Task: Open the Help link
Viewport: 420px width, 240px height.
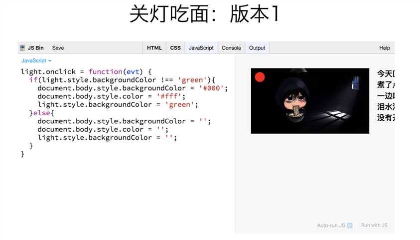Action: [384, 48]
